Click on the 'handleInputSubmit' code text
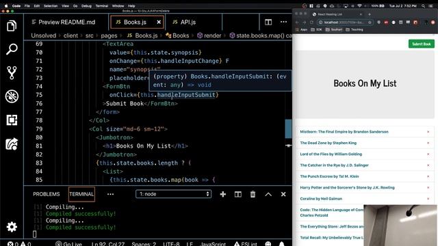Viewport: 438px width, 246px height. (x=186, y=95)
